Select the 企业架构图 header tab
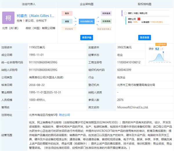 (87, 4)
